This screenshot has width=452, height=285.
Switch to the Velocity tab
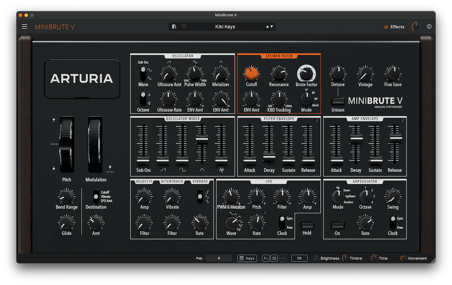pyautogui.click(x=144, y=182)
